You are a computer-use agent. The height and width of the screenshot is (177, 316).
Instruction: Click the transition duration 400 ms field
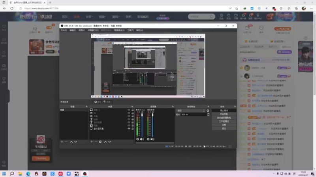pos(194,114)
